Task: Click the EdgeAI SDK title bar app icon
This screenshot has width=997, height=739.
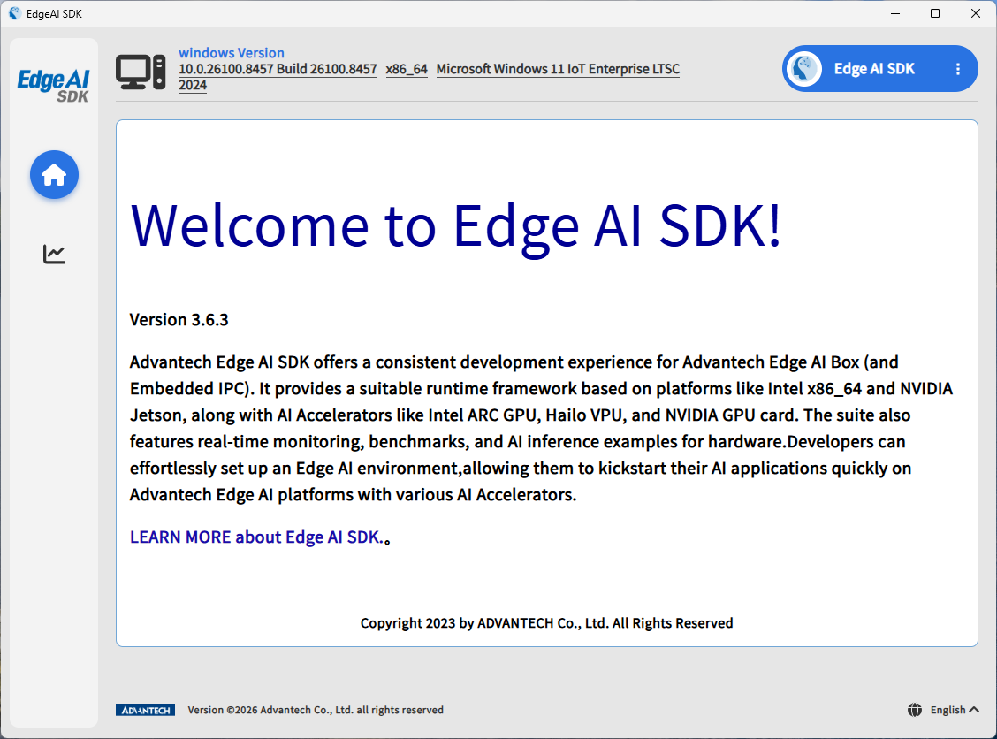Action: click(14, 13)
